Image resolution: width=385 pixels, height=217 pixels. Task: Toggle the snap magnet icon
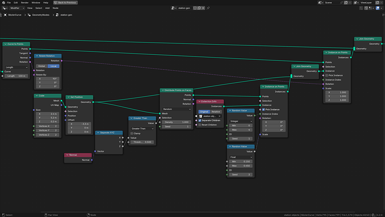point(366,8)
